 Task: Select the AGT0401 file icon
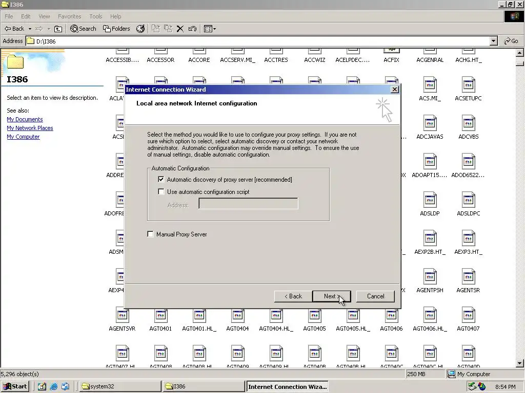[160, 315]
